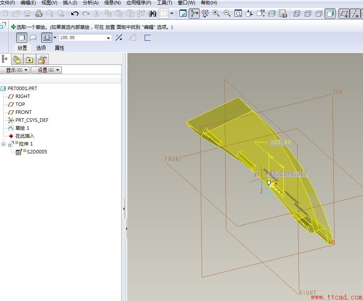Toggle spin center display
Screen dimensions: 363x301
[x=194, y=14]
